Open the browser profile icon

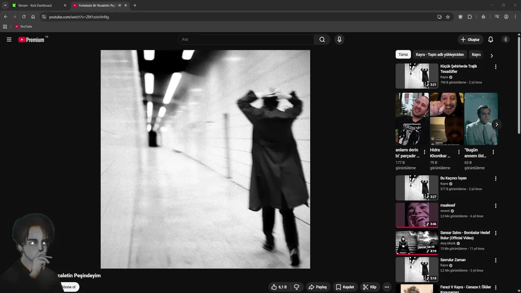506,17
